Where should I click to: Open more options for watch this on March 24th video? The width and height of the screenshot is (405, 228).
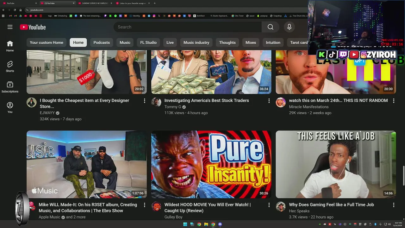coord(394,101)
